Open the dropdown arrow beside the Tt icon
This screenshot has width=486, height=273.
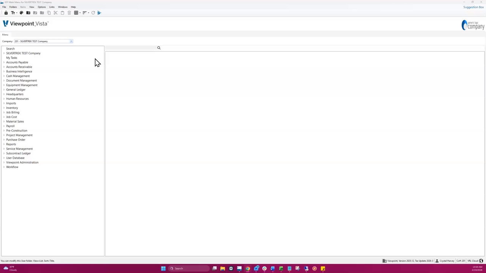(x=16, y=13)
